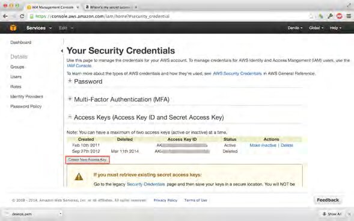Click the green padlock in the address bar

click(x=32, y=16)
